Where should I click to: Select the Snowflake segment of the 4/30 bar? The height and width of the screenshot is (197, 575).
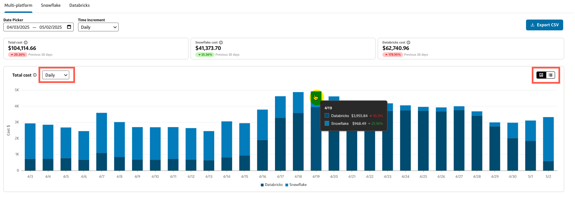point(513,131)
